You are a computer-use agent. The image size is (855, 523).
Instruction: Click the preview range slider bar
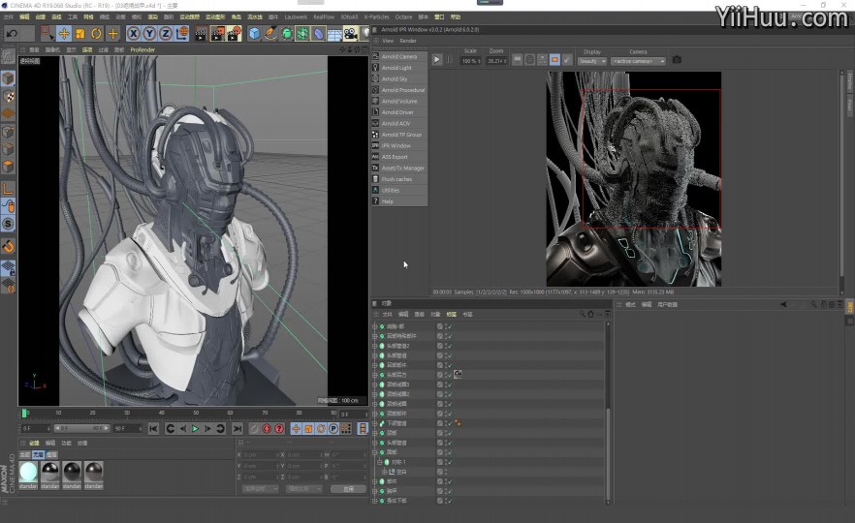[x=80, y=429]
